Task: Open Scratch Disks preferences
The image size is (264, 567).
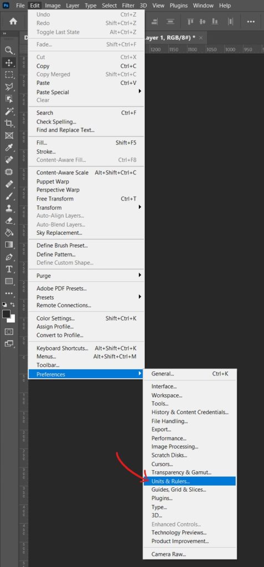Action: (190, 455)
